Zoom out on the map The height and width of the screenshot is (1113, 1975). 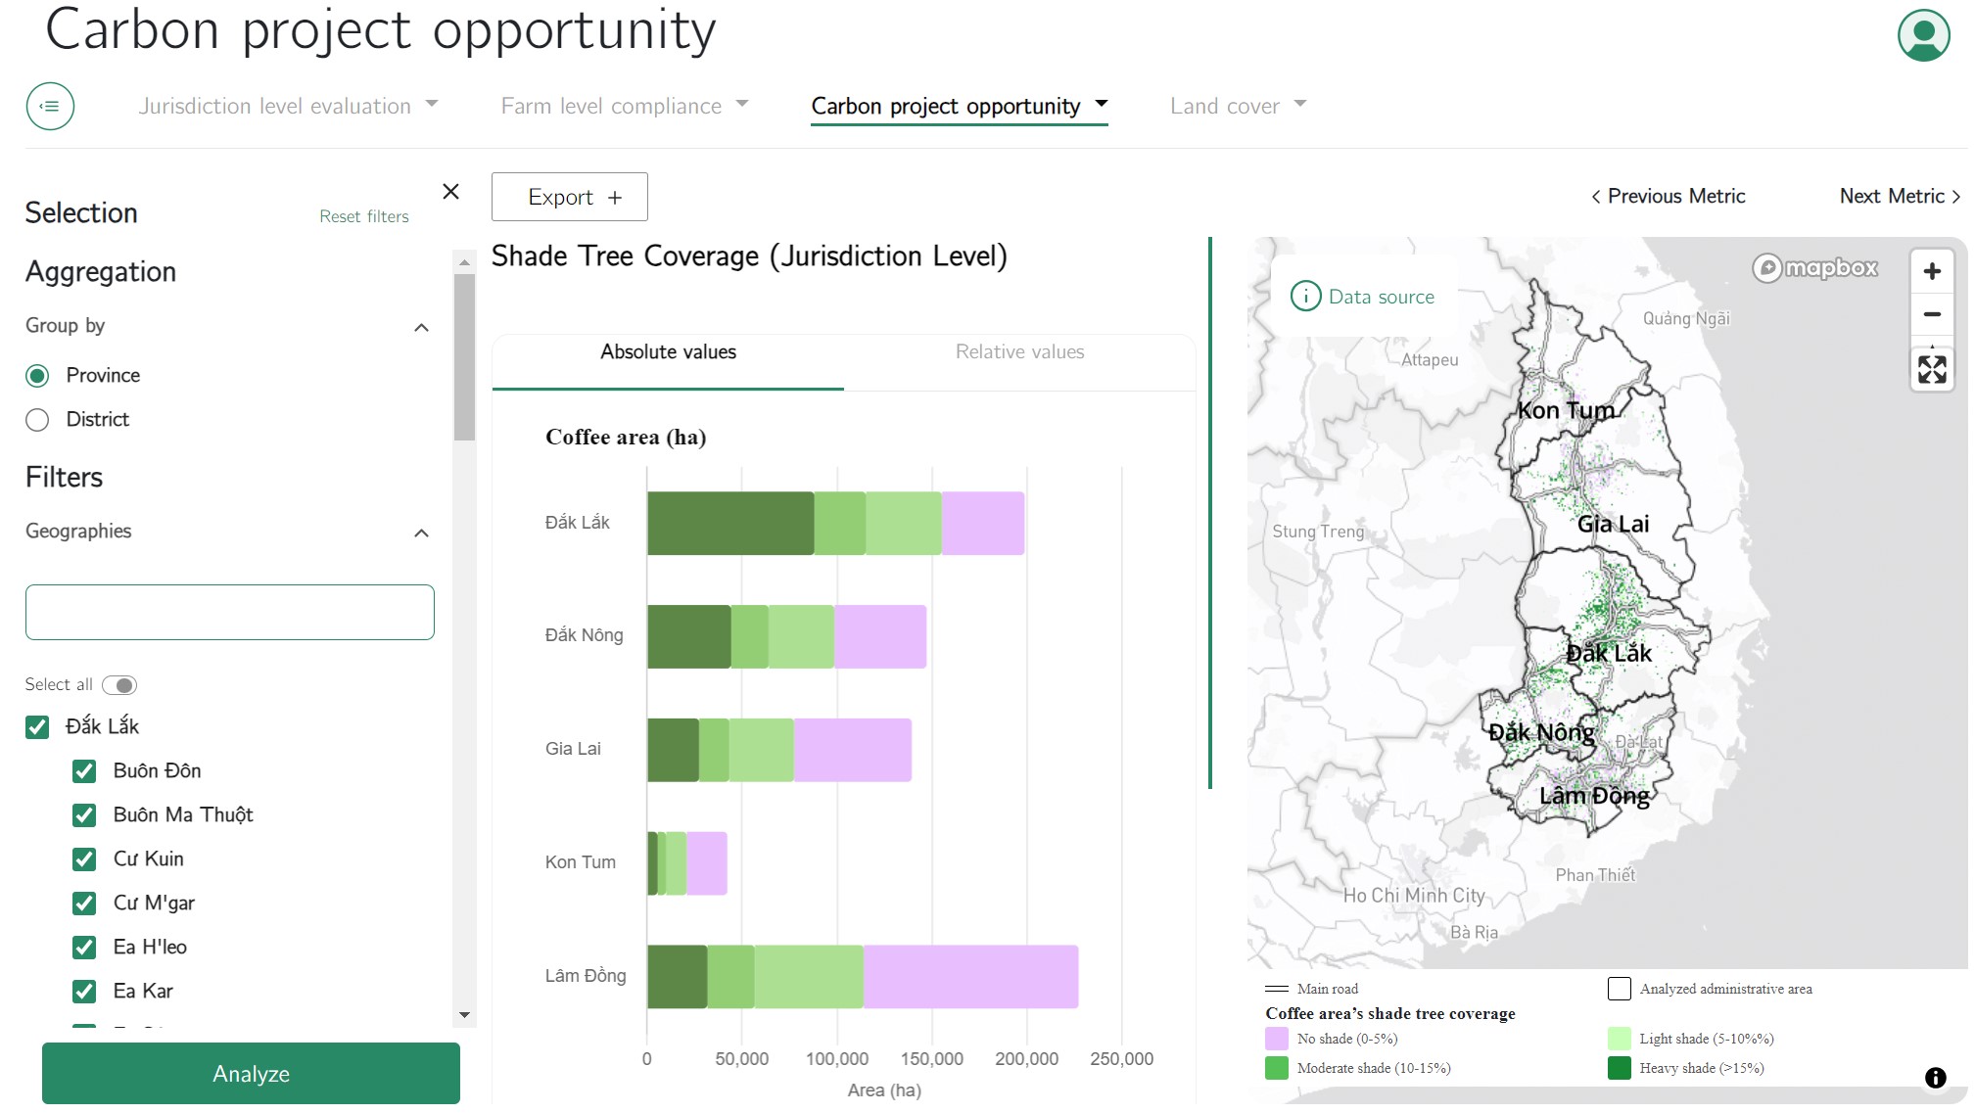click(1931, 314)
